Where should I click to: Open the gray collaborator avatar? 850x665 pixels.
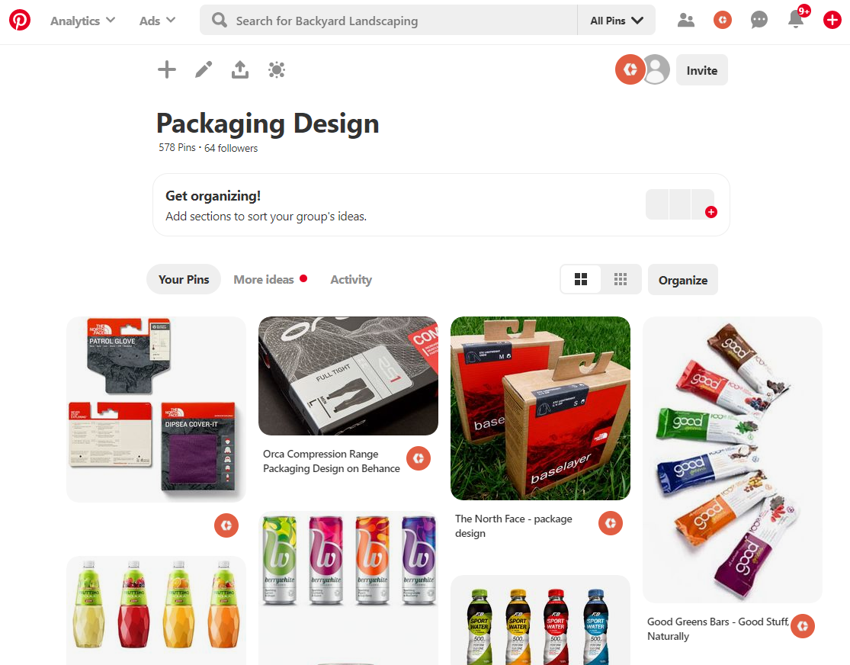[x=657, y=69]
